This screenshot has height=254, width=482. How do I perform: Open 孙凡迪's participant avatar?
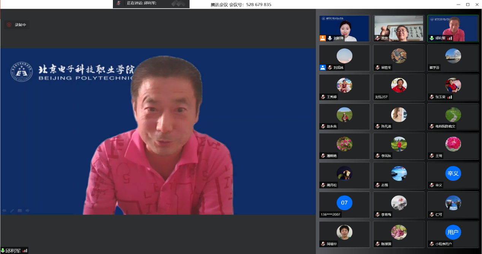399,114
